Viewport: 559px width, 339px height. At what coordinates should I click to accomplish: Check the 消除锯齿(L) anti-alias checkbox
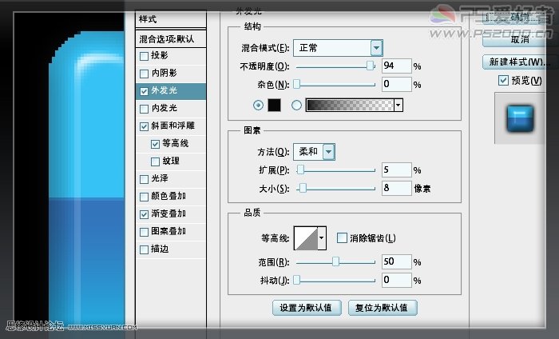tap(342, 237)
